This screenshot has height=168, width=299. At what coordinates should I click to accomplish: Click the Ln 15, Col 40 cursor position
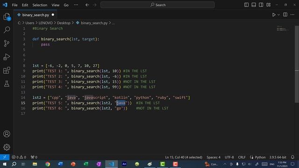tap(184, 157)
